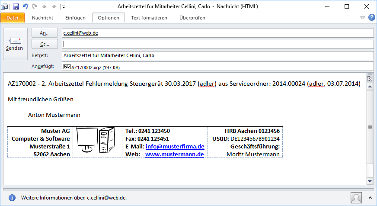Image resolution: width=377 pixels, height=206 pixels.
Task: Open the Customize Quick Access Toolbar dropdown
Action: click(64, 7)
